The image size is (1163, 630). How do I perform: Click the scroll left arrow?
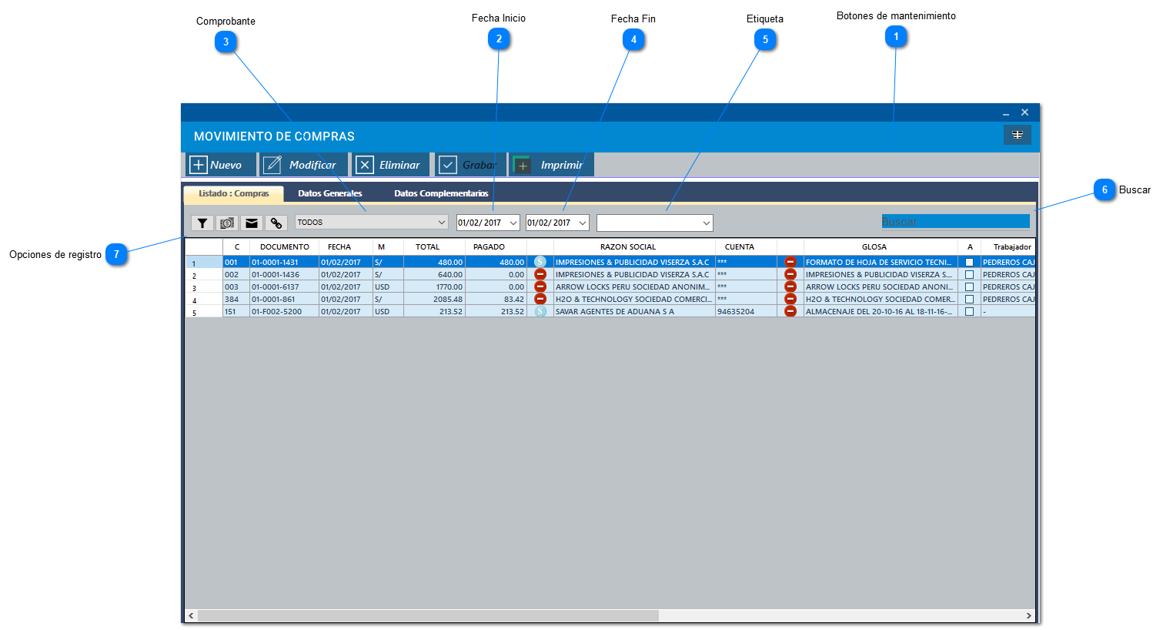pos(192,616)
